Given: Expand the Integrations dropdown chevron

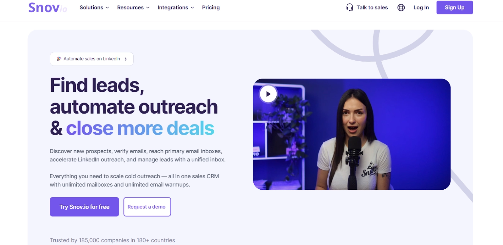Looking at the screenshot, I should pos(192,8).
